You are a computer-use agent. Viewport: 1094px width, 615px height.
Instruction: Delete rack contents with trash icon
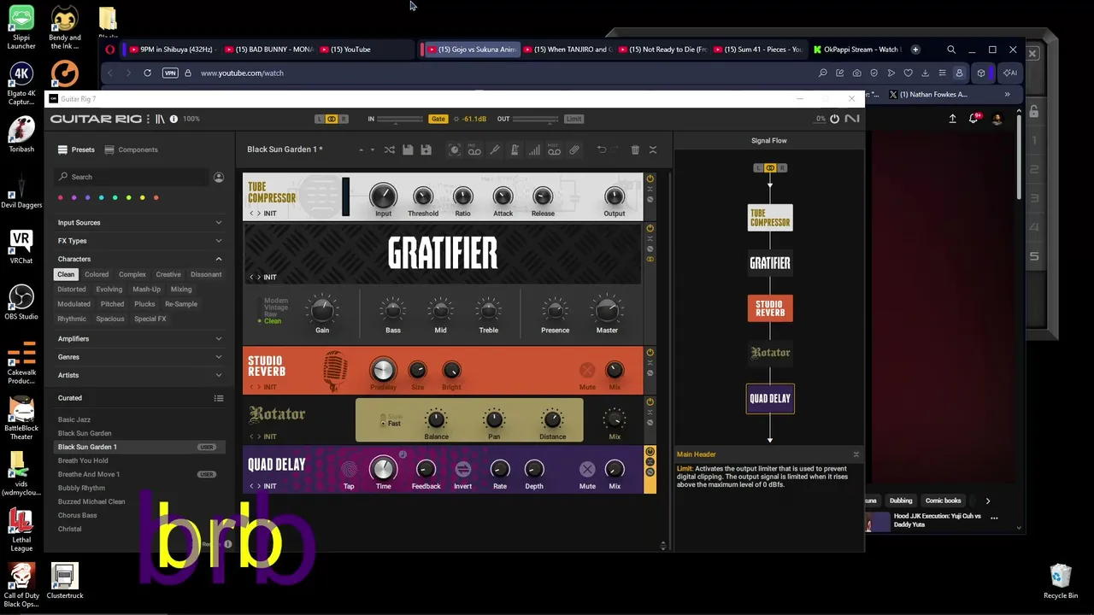point(635,149)
